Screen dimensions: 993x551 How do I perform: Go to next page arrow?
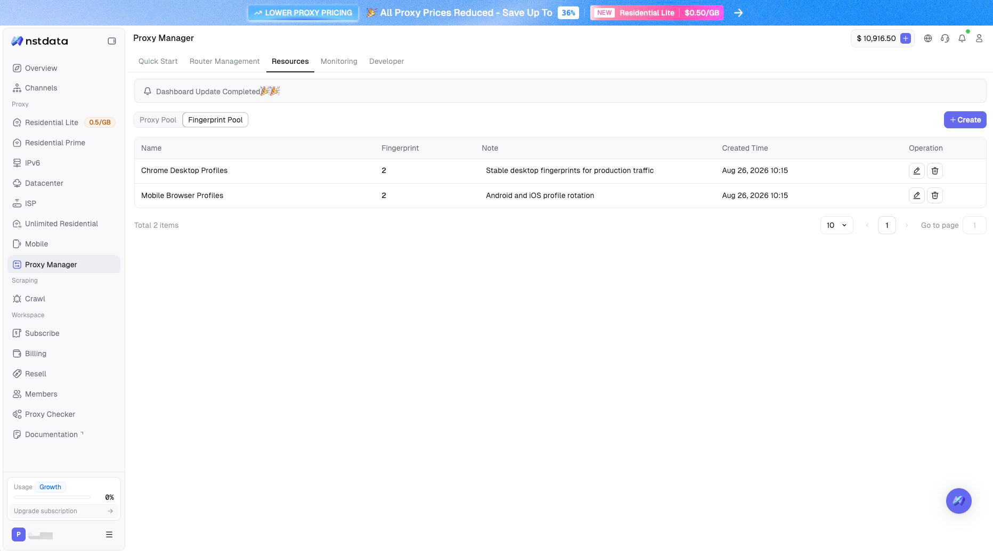[x=907, y=225]
